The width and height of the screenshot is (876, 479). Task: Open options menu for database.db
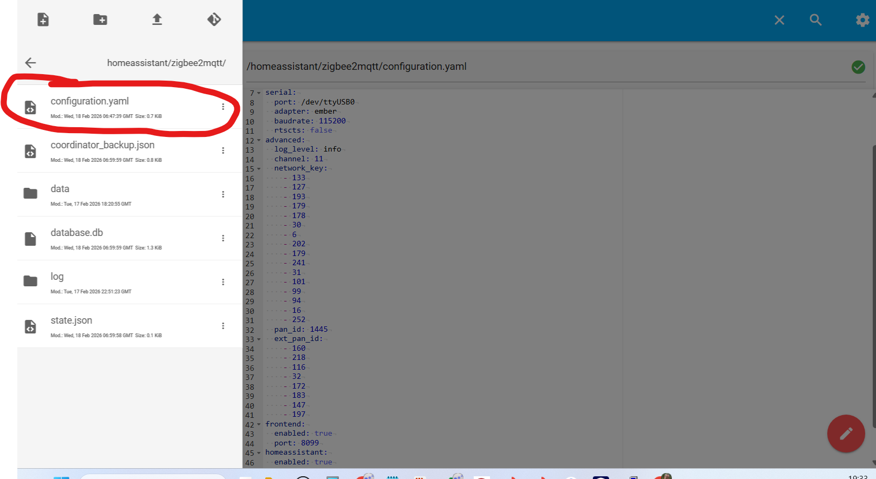point(223,239)
